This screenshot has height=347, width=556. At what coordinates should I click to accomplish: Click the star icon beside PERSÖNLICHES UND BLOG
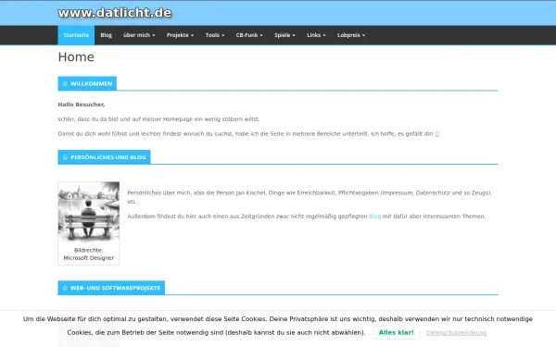pyautogui.click(x=65, y=157)
